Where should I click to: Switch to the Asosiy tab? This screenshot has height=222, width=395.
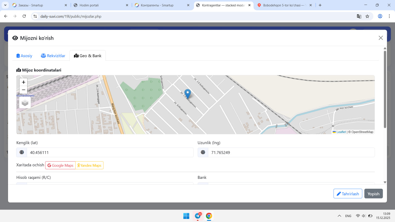pos(24,56)
